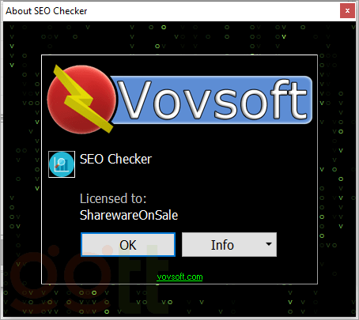
Task: Click the Licensed to: label
Action: [x=113, y=198]
